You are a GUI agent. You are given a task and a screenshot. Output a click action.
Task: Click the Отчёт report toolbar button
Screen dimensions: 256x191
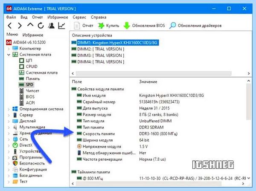click(x=84, y=26)
